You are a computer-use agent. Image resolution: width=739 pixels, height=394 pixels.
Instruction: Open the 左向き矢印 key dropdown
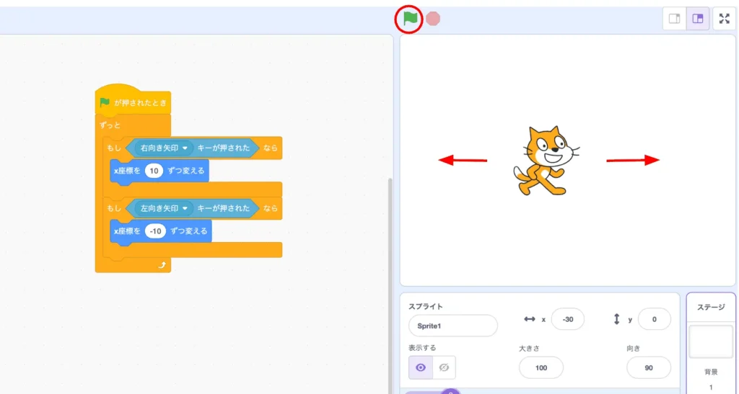point(164,208)
